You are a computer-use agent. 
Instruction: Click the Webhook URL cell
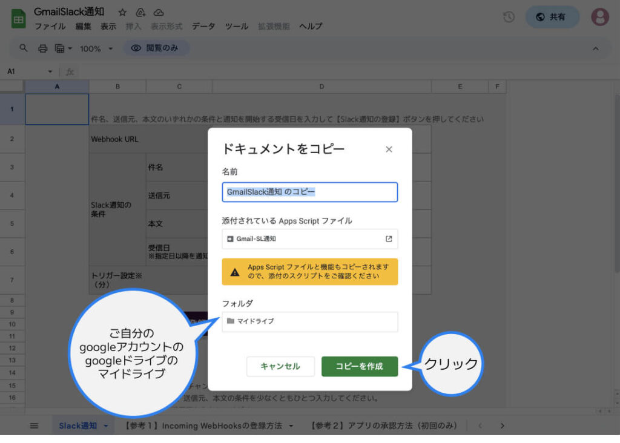pyautogui.click(x=149, y=139)
